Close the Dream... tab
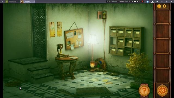The image size is (174, 98). [34, 2]
